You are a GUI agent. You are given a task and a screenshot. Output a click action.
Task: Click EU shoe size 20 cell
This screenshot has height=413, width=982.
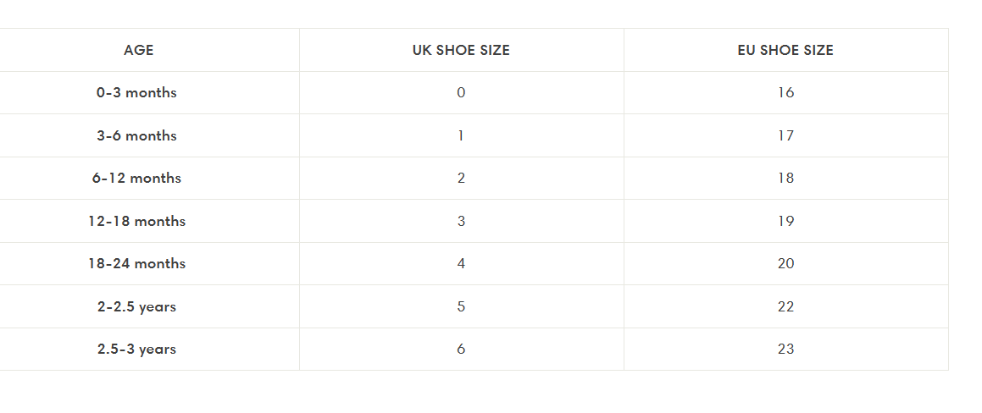tap(785, 264)
